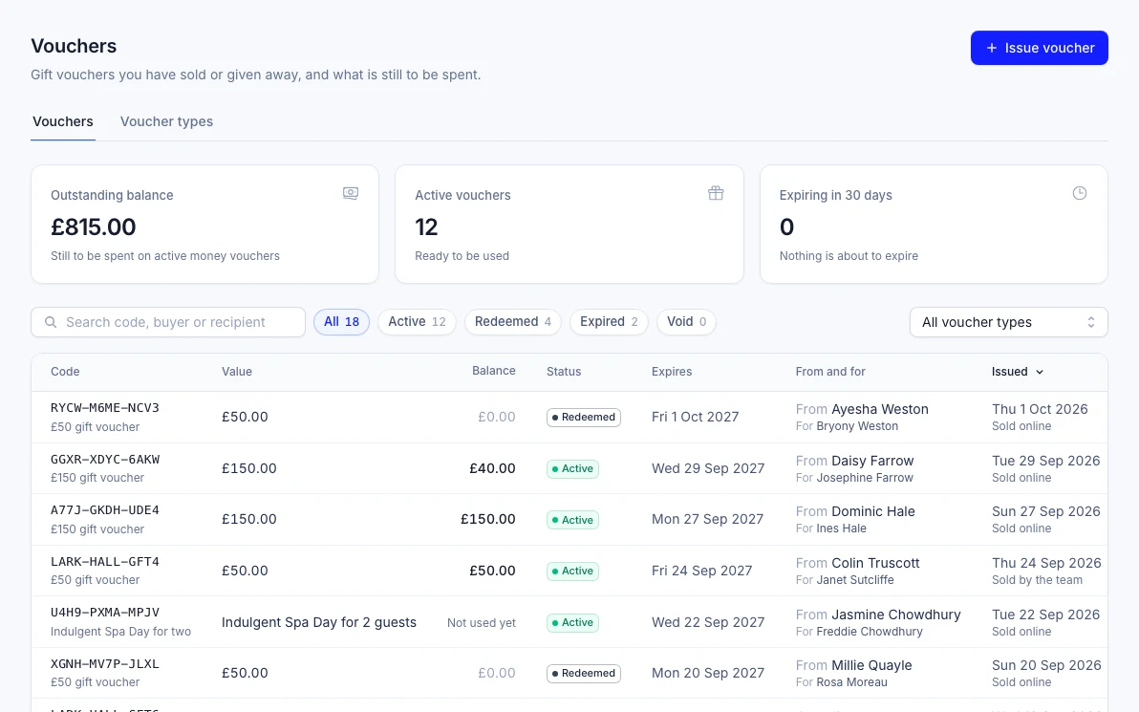Click the Redeemed badge for Ayesha Weston's voucher
This screenshot has height=712, width=1139.
pyautogui.click(x=584, y=417)
